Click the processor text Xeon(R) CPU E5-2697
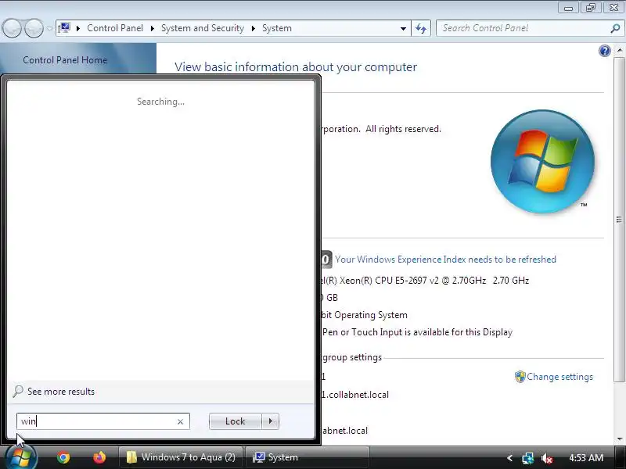This screenshot has height=469, width=626. [x=383, y=281]
